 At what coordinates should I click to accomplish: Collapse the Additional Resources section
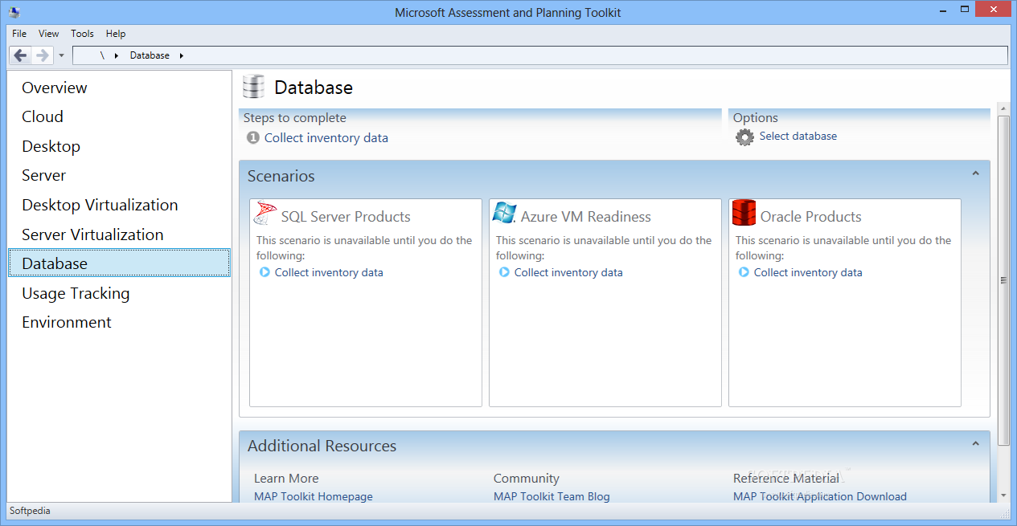pyautogui.click(x=975, y=443)
